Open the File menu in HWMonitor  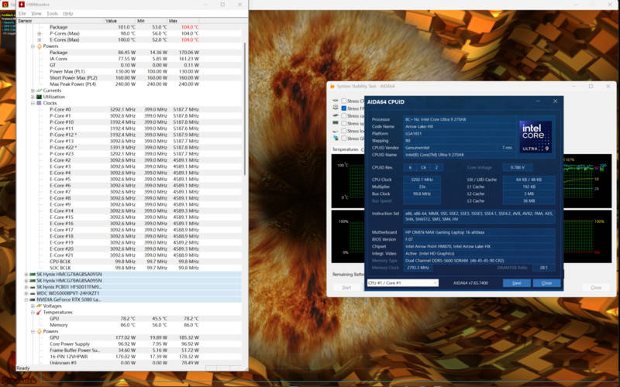(22, 13)
